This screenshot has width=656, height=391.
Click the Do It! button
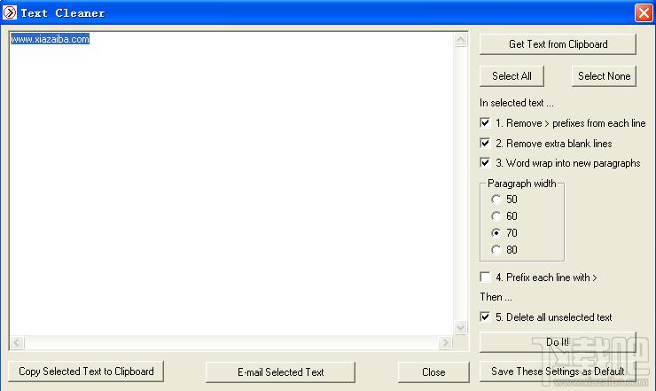(x=558, y=342)
